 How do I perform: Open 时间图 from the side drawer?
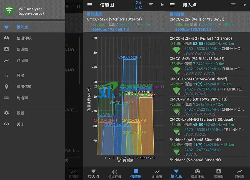coord(22,60)
